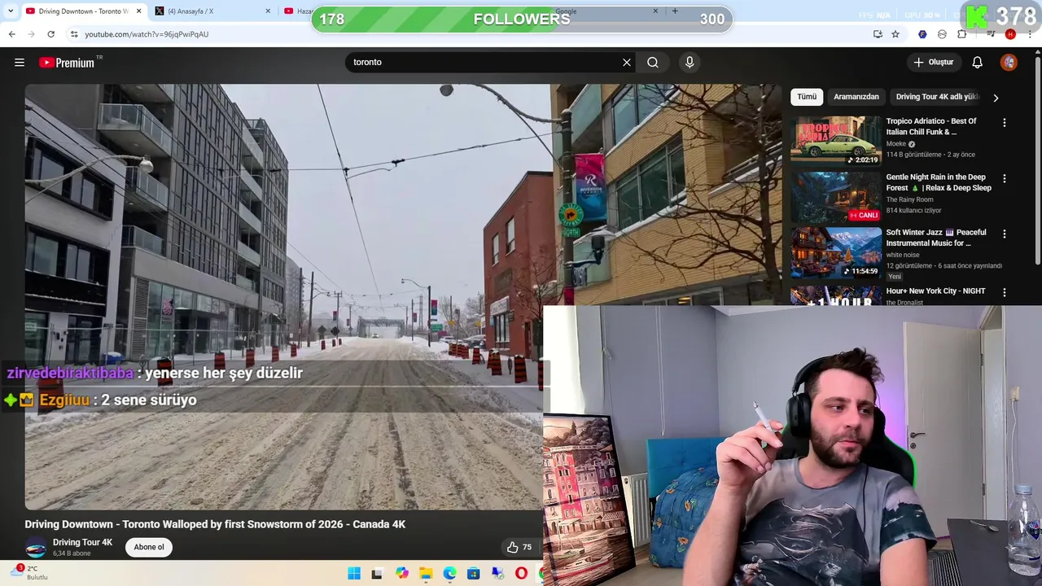Open the YouTube hamburger guide menu
Viewport: 1042px width, 586px height.
point(20,63)
